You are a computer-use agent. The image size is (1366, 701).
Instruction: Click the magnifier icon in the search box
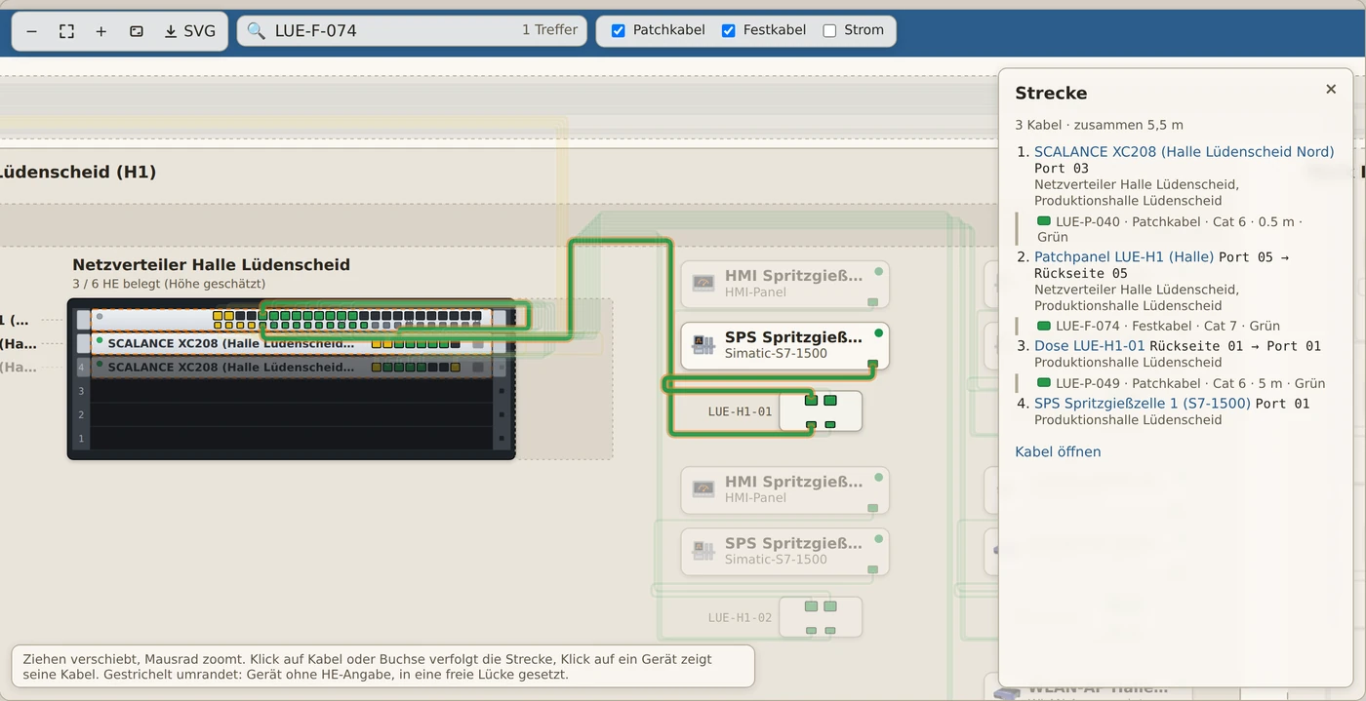tap(256, 31)
